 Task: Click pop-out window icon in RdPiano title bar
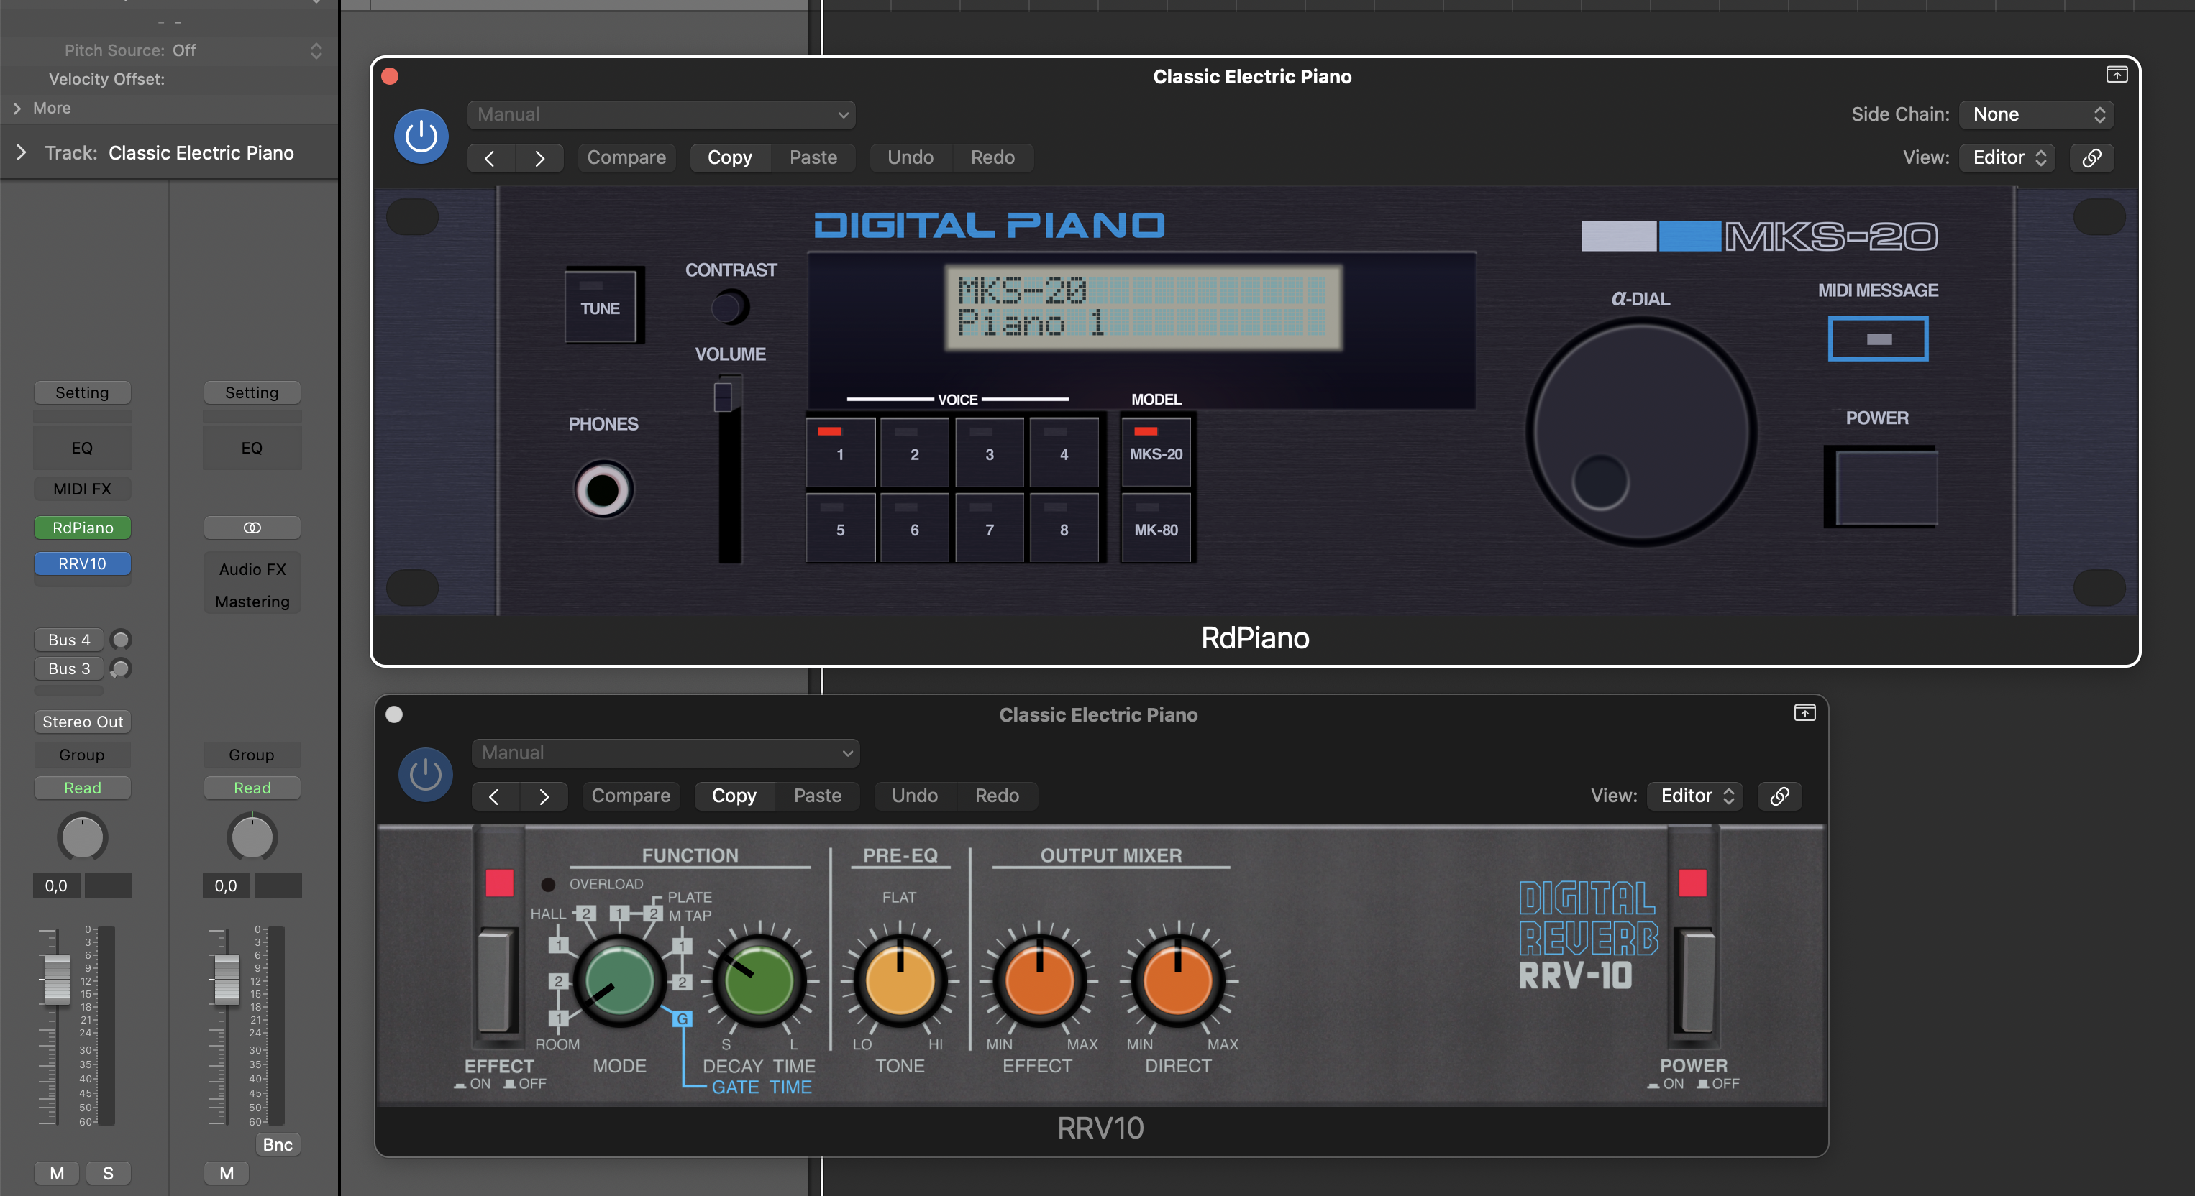(2117, 75)
